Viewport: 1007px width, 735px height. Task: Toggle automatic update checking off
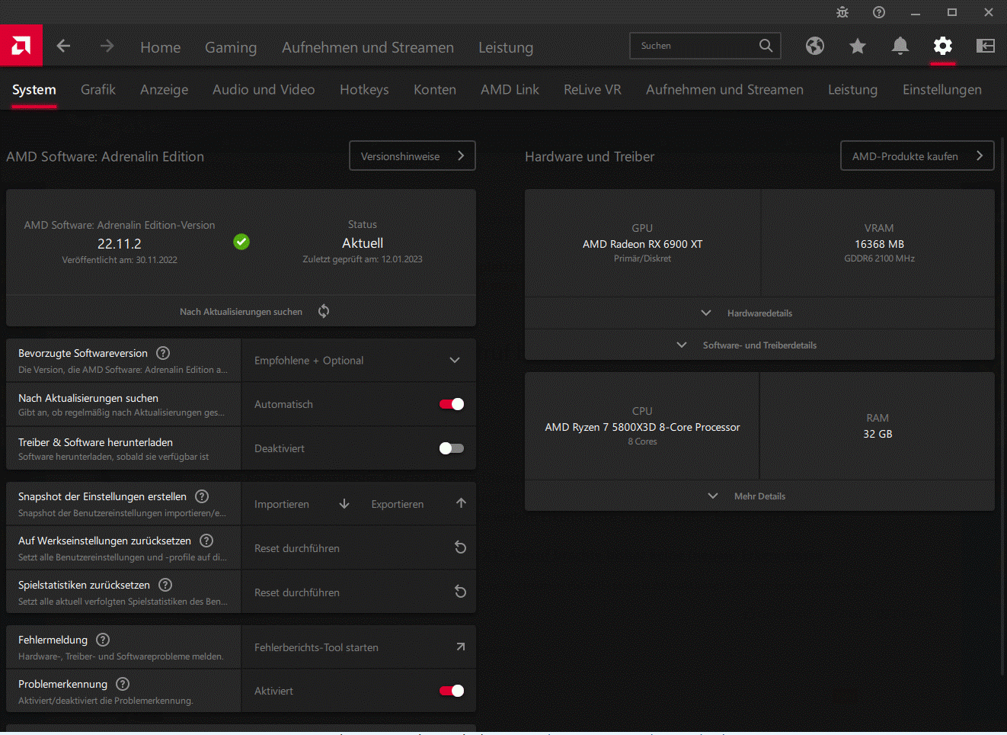[452, 404]
